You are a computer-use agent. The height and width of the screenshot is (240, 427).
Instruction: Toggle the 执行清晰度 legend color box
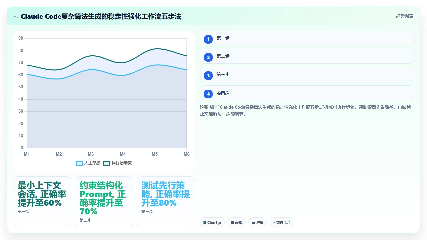point(107,163)
